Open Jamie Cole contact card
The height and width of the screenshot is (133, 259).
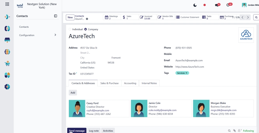[161, 108]
